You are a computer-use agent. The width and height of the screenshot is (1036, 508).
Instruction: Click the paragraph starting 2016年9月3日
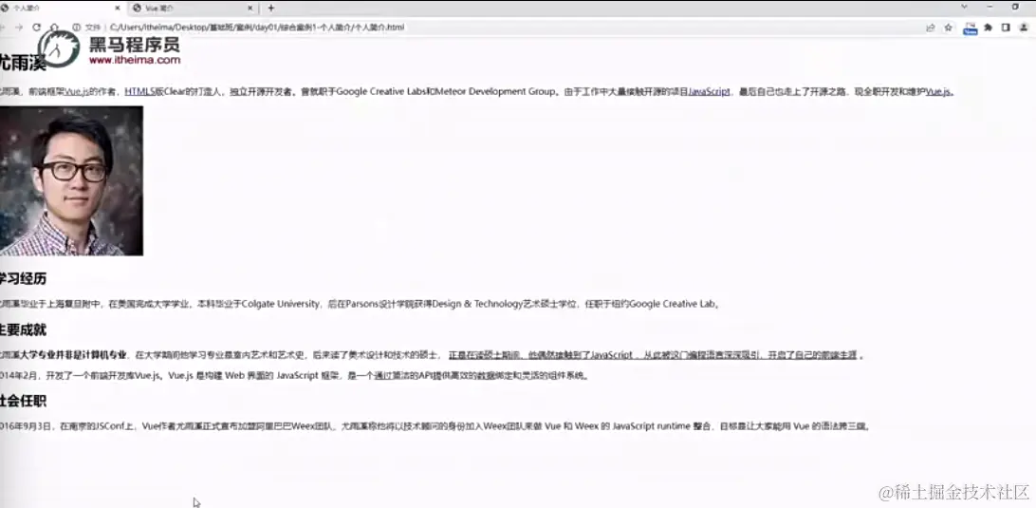pos(435,426)
